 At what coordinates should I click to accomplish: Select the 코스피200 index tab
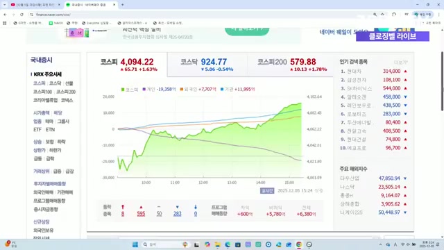click(290, 65)
